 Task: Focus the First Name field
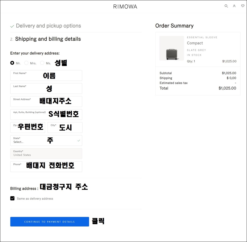pos(46,76)
